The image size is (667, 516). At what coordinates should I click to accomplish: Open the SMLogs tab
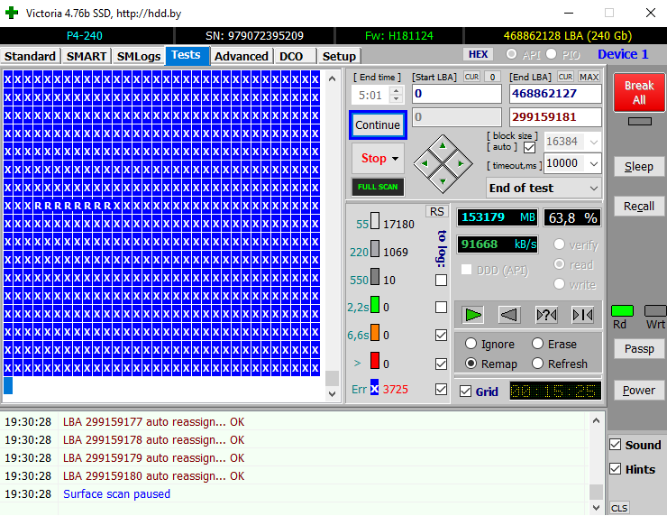[x=139, y=56]
